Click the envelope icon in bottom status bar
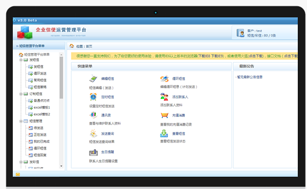Image resolution: width=307 pixels, height=189 pixels. 18,174
